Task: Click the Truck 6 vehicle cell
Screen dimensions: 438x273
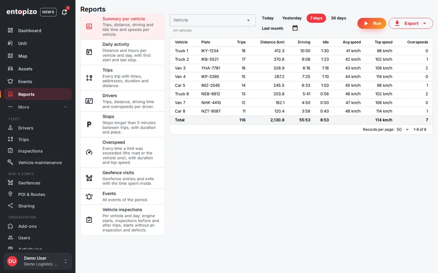Action: point(182,94)
